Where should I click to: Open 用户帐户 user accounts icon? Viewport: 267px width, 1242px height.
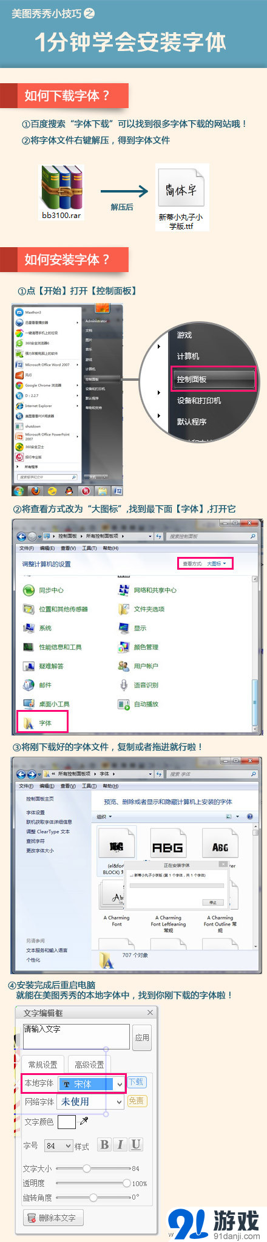click(x=124, y=666)
